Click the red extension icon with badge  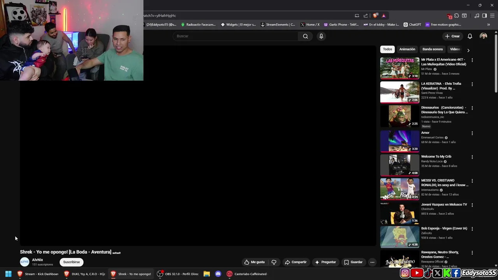click(449, 16)
